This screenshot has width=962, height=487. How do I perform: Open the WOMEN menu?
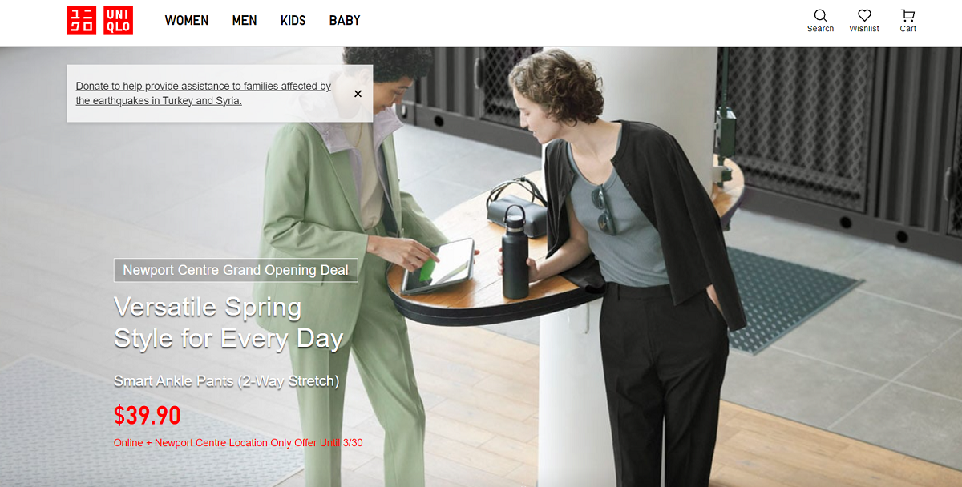click(x=187, y=20)
